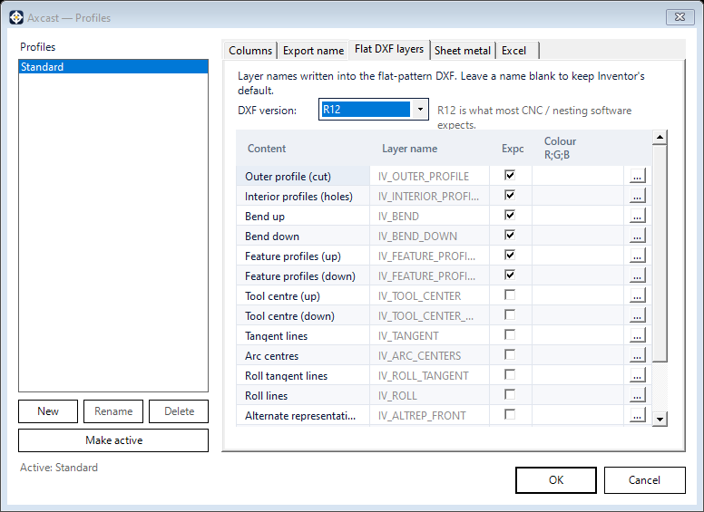Viewport: 704px width, 512px height.
Task: Open colour picker for Alternate representation row
Action: tap(637, 415)
